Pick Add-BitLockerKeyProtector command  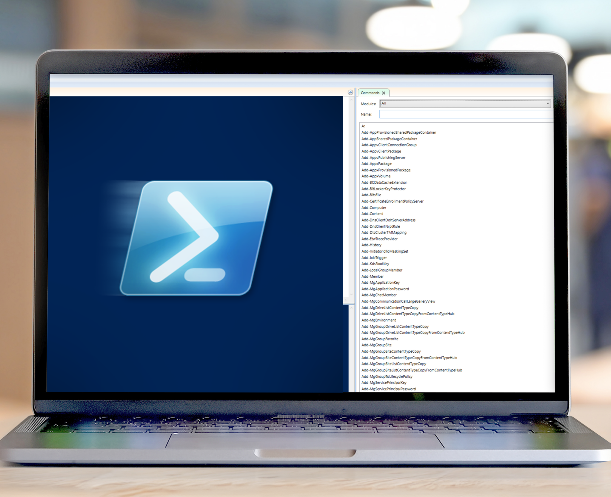tap(384, 189)
